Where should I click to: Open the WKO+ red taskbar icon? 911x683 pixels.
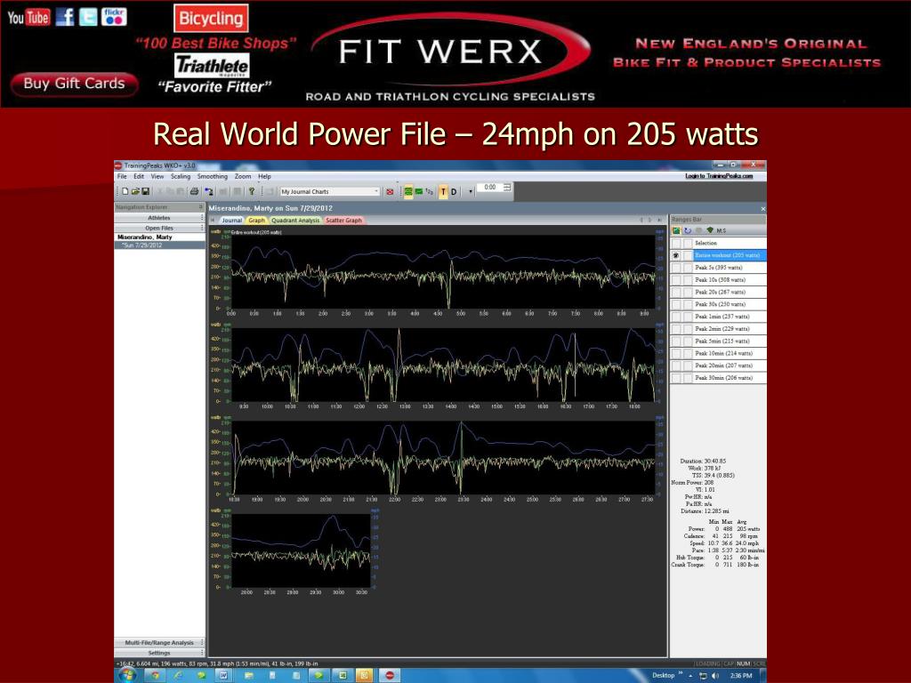(x=390, y=676)
